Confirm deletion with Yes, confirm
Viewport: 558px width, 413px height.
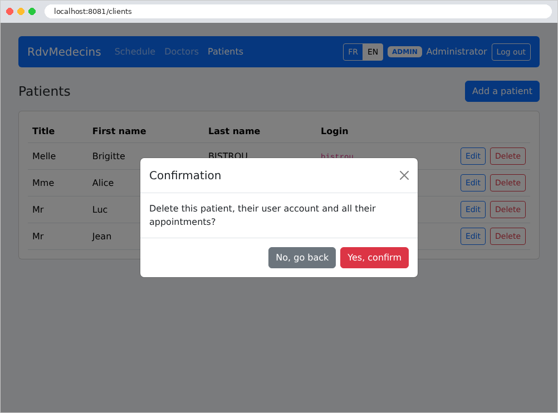tap(374, 258)
